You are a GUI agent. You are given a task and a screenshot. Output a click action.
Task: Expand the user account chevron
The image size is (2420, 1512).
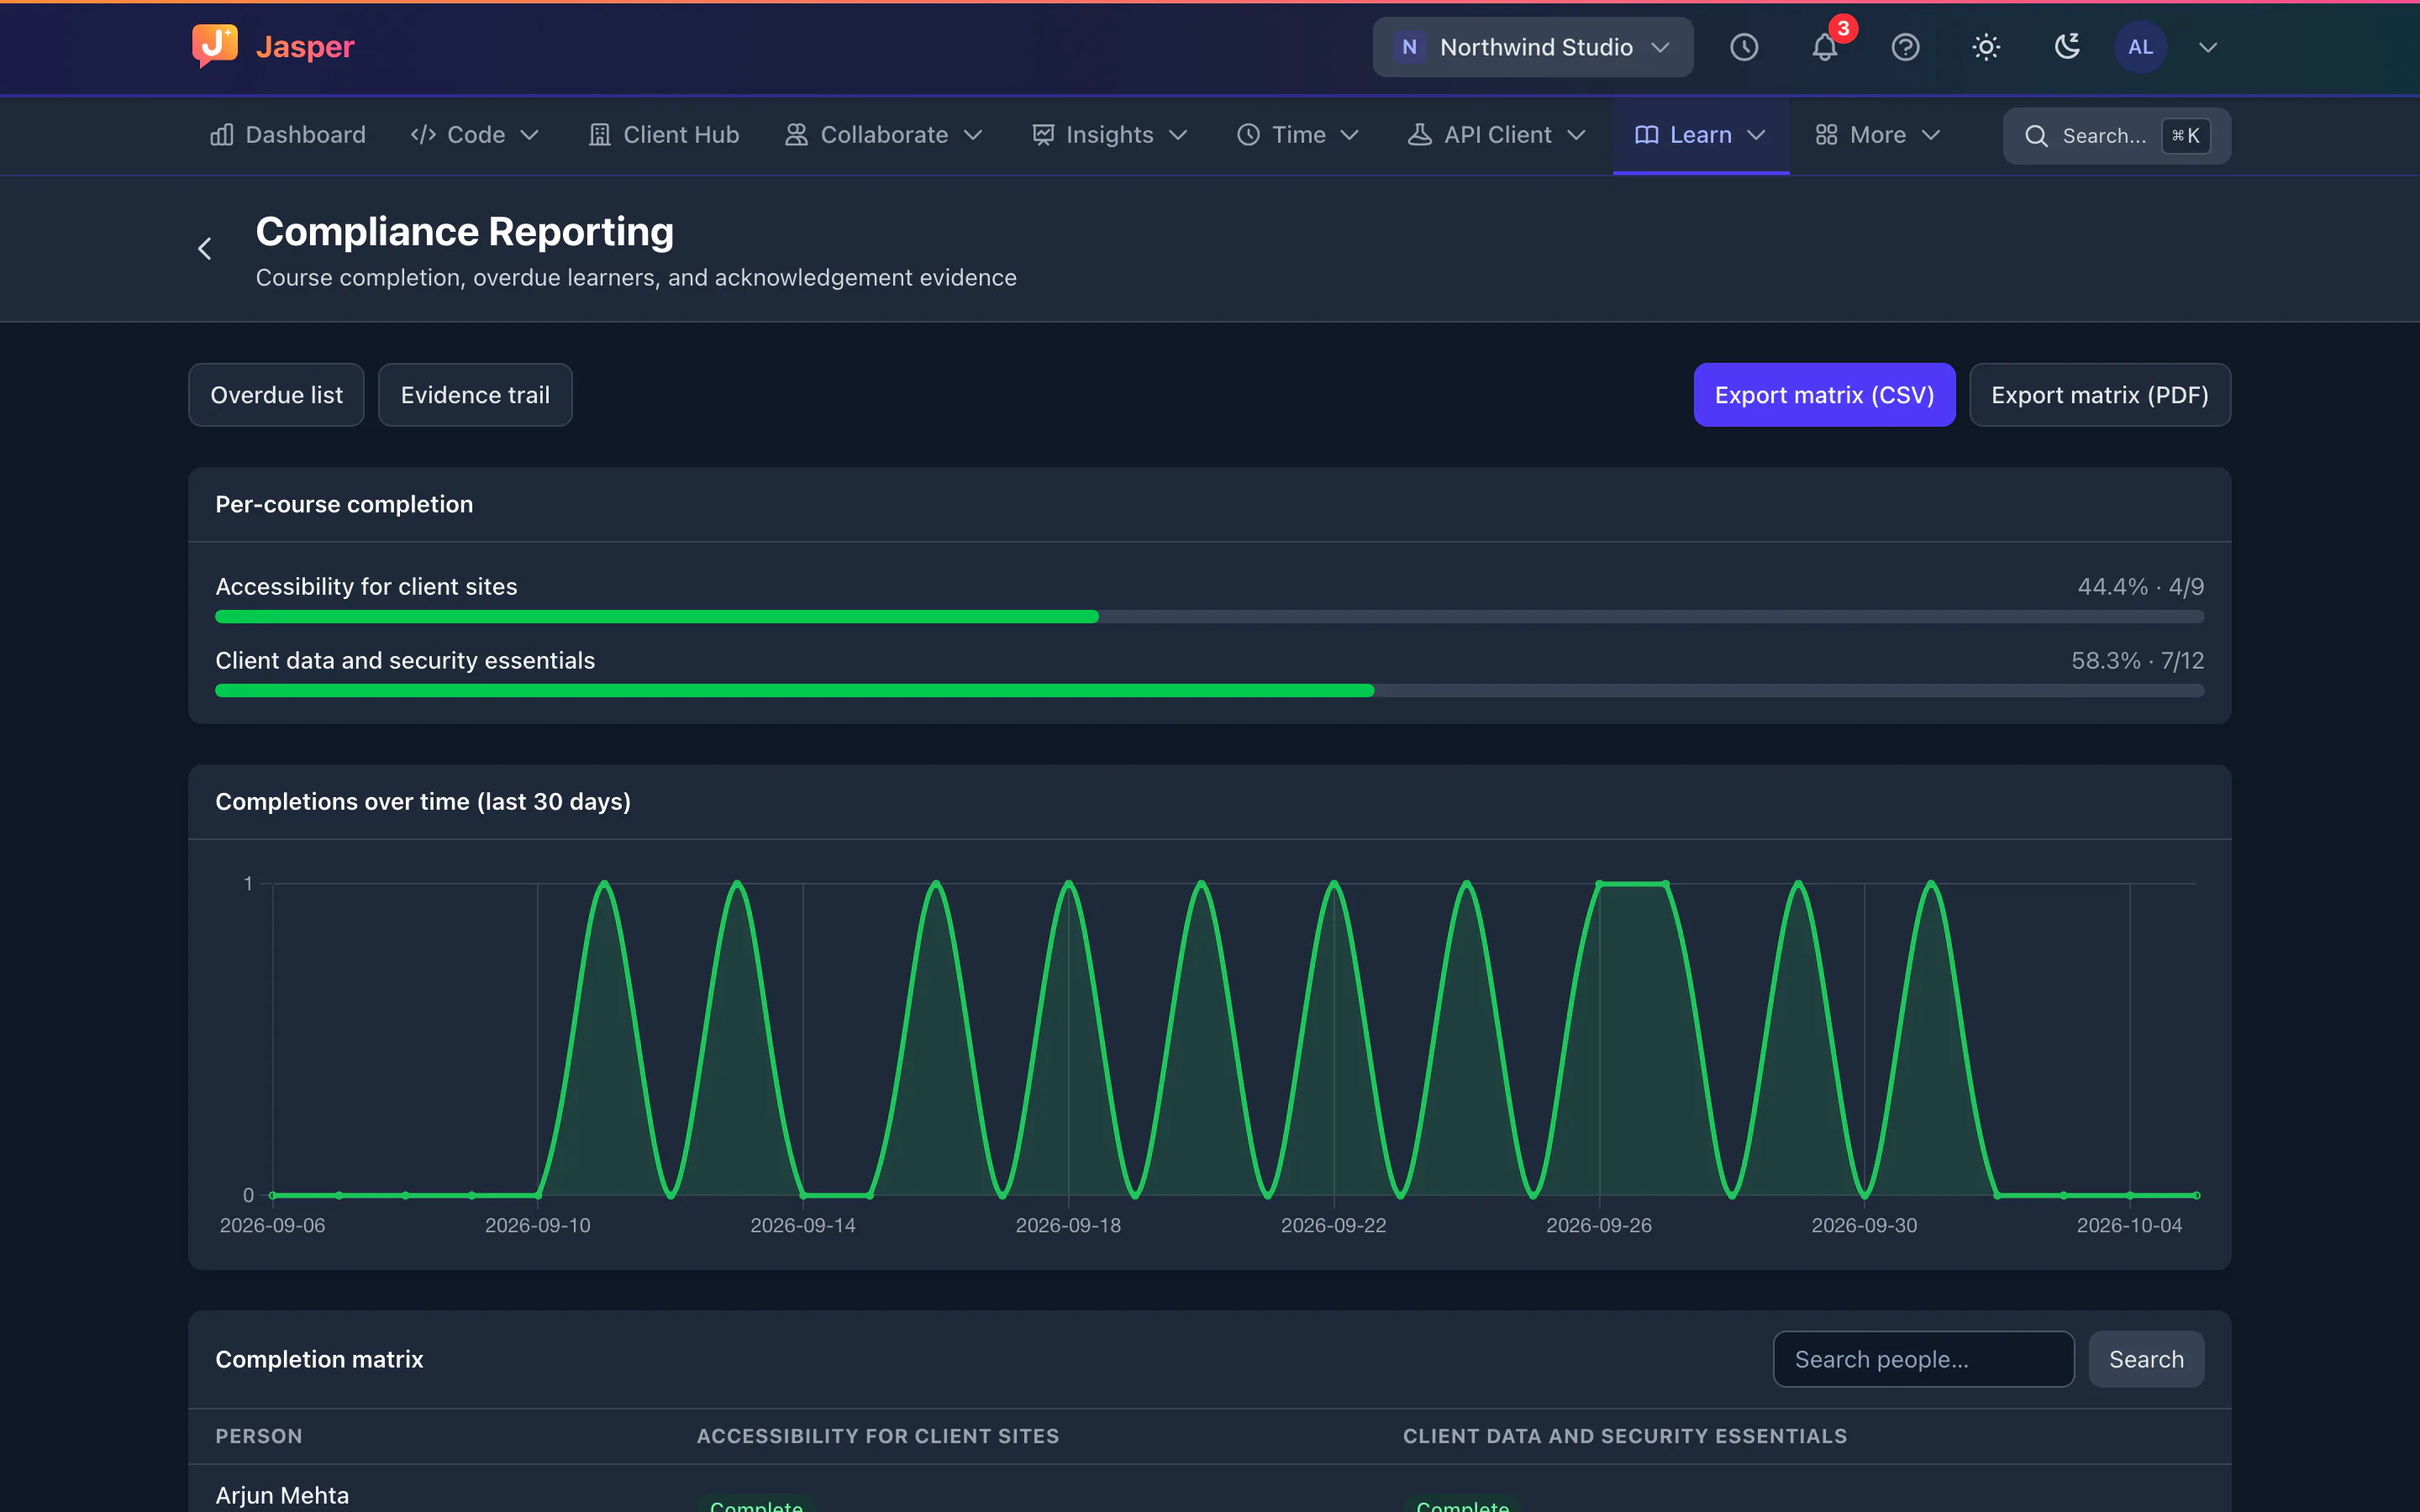pyautogui.click(x=2208, y=47)
